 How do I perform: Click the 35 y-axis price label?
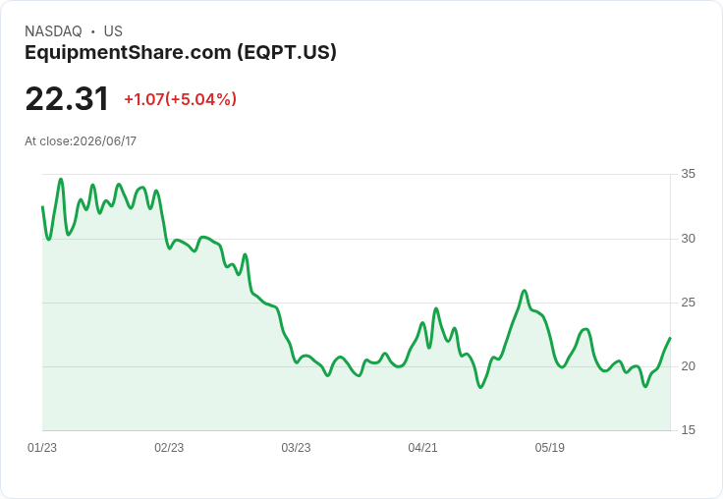688,174
